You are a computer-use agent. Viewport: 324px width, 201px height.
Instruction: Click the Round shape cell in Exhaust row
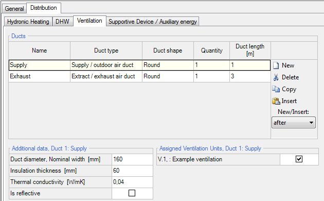[168, 76]
